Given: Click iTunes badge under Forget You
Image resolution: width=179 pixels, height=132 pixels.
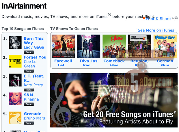Looking at the screenshot, I should [29, 71].
